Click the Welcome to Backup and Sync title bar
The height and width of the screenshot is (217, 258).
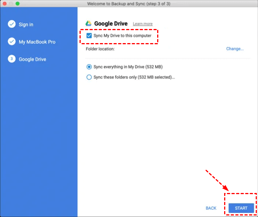[129, 3]
